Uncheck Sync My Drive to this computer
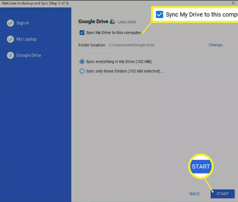 tap(82, 32)
